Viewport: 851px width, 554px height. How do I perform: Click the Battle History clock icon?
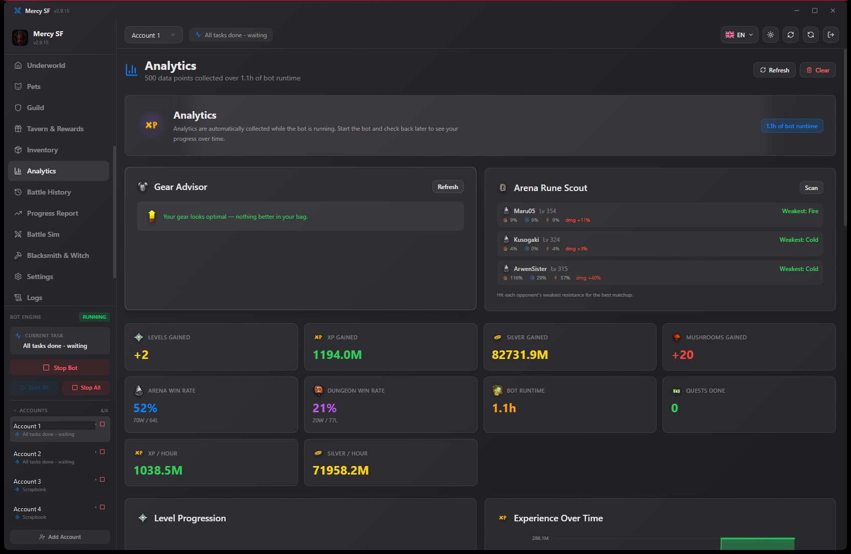tap(18, 192)
